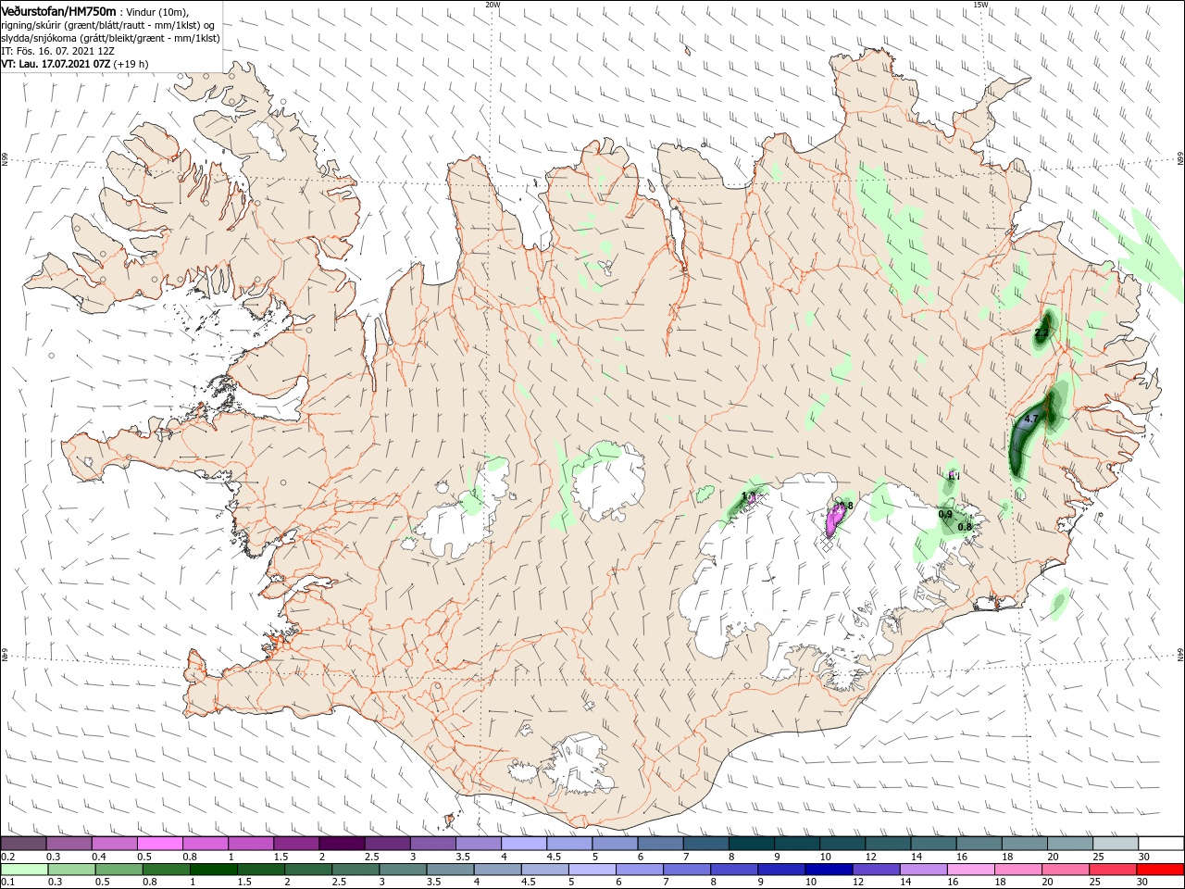The image size is (1185, 889).
Task: Pick the pale grey 25 snow legend swatch
Action: coord(1115,844)
